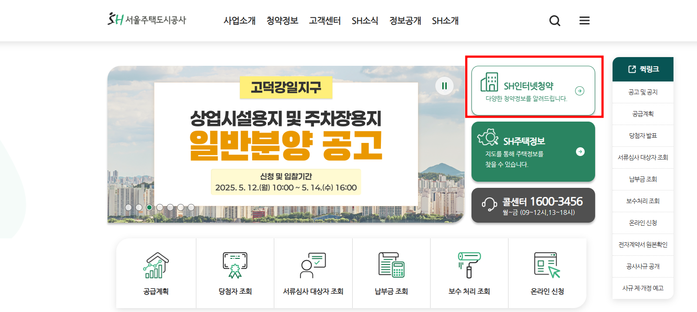Image resolution: width=697 pixels, height=312 pixels.
Task: Open the SH소개 menu
Action: [445, 20]
